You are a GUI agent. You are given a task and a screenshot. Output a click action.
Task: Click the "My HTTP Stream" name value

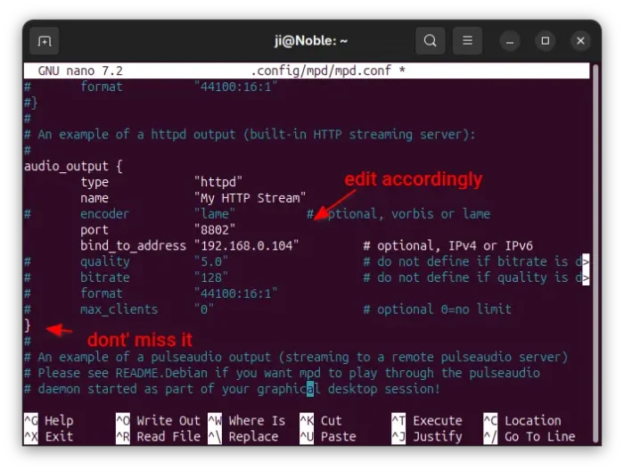(250, 197)
